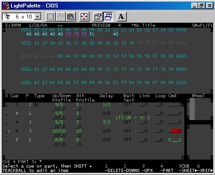Viewport: 215px width, 175px height.
Task: Click the 5:39PM clock display
Action: point(13,26)
